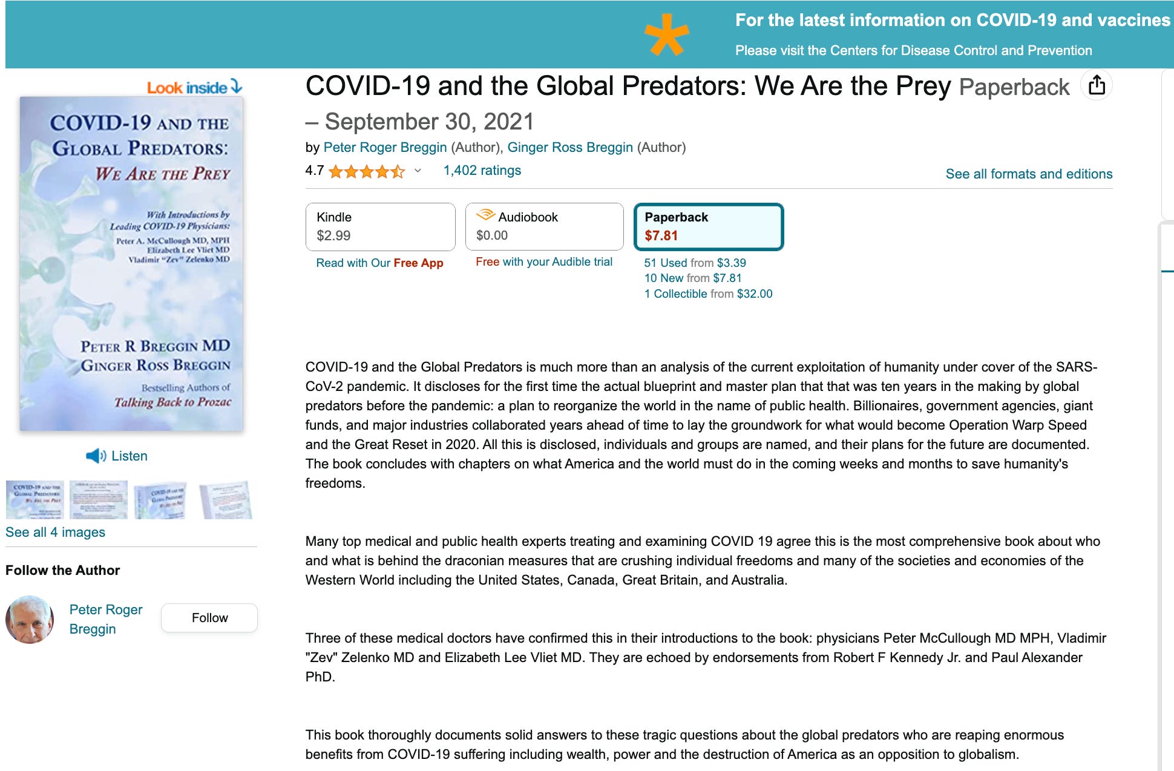The height and width of the screenshot is (771, 1174).
Task: Click Free with your Audible trial link
Action: tap(544, 262)
